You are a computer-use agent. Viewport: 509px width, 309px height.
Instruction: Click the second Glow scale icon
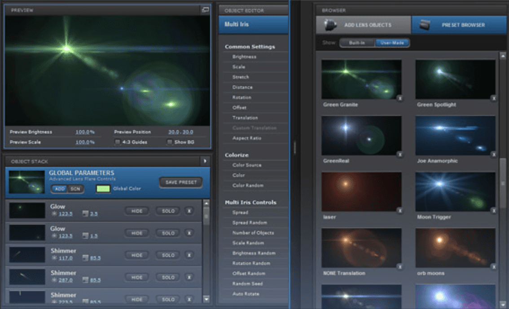click(x=85, y=236)
